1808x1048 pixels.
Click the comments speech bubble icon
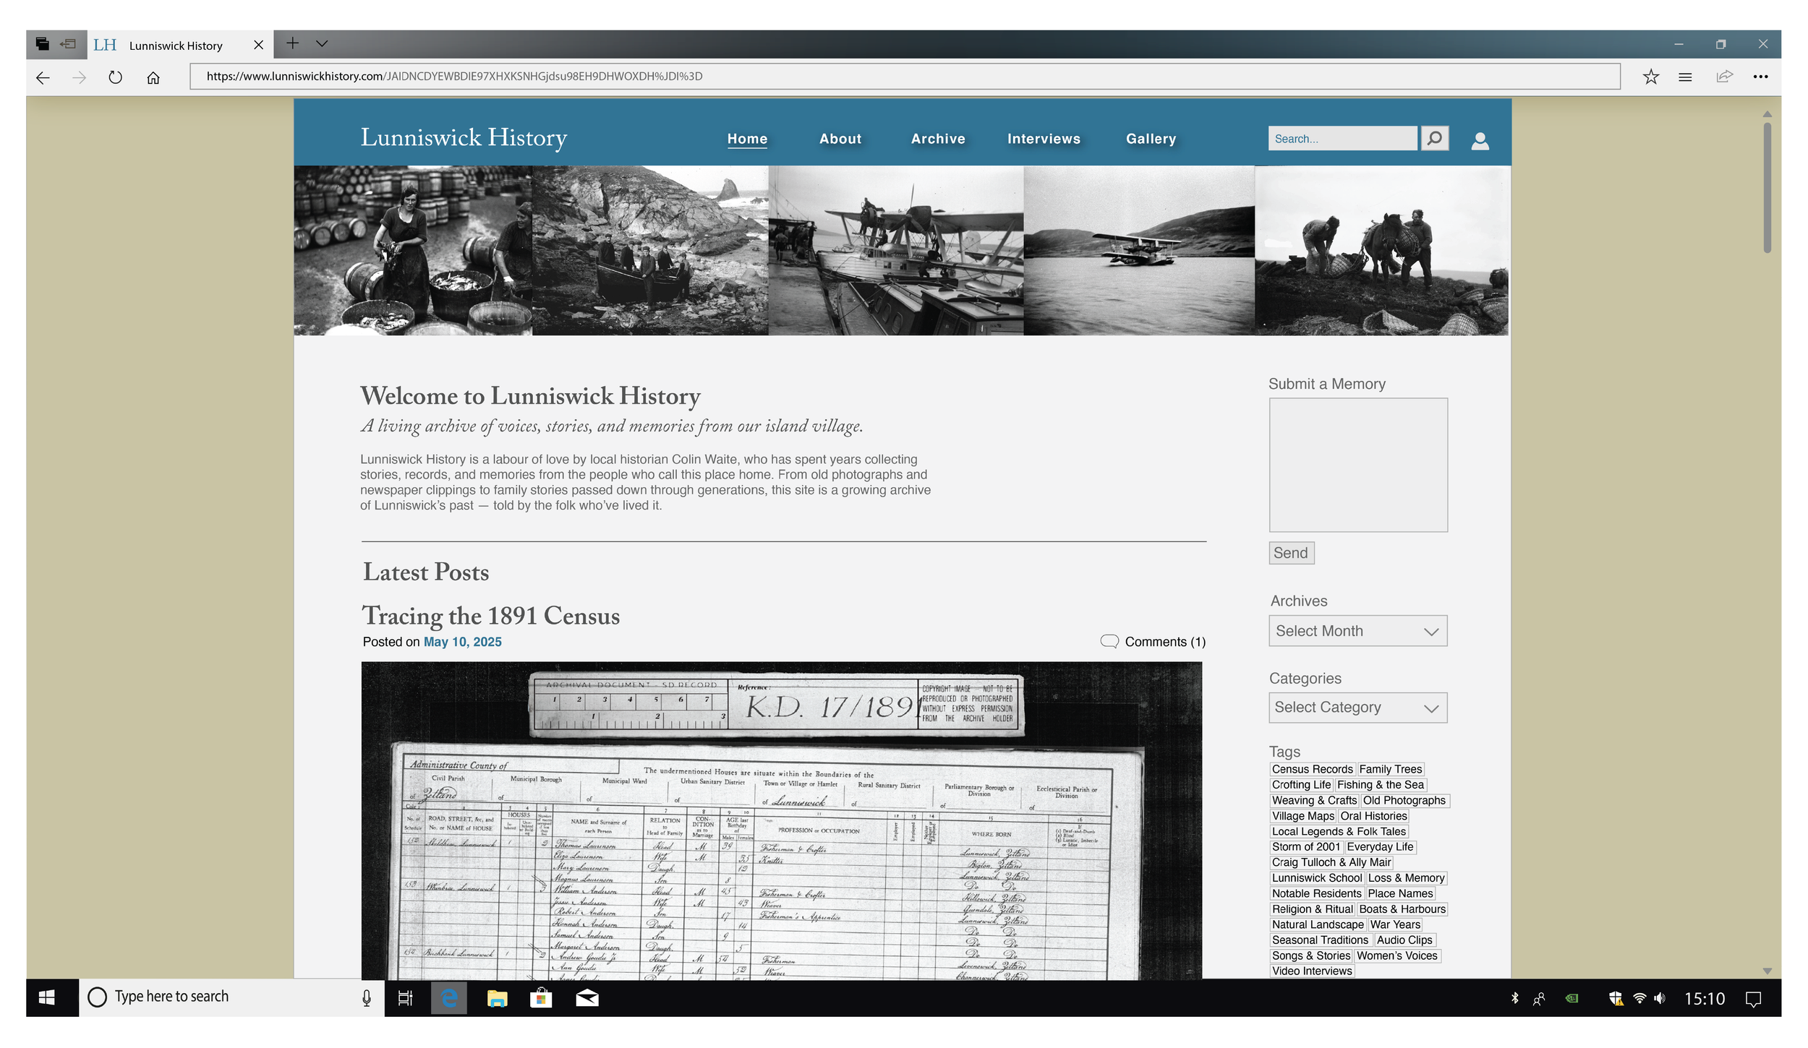[x=1109, y=641]
